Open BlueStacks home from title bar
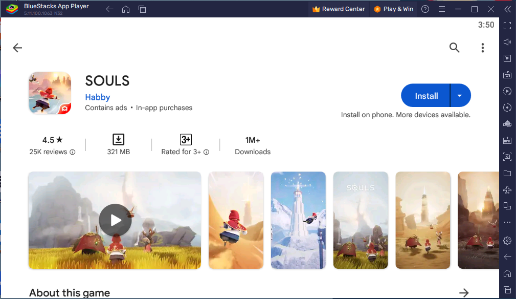This screenshot has height=299, width=516. tap(126, 9)
